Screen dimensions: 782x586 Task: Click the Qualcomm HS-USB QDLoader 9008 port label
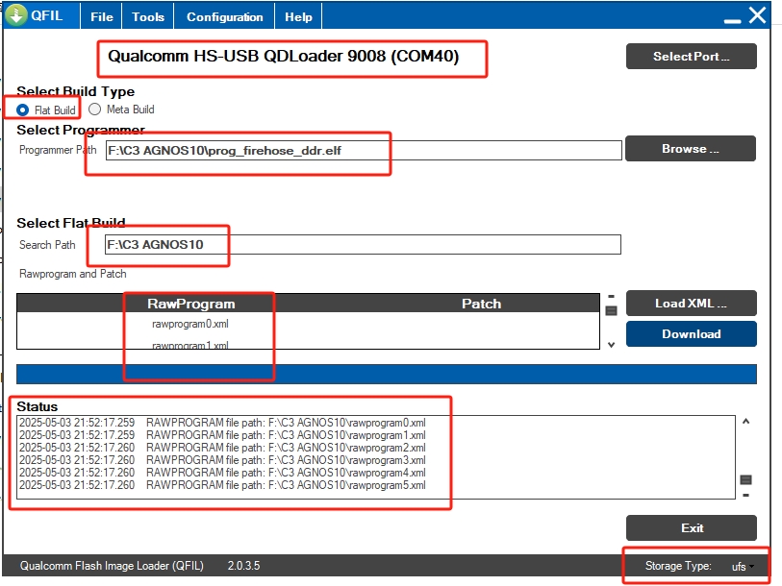point(284,57)
